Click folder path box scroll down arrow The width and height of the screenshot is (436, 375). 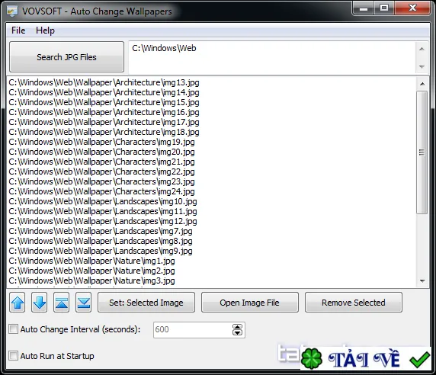pos(422,67)
